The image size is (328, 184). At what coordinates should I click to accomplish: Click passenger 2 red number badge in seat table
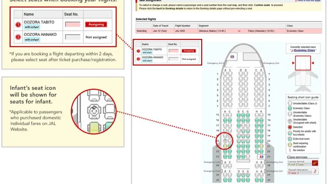tap(138, 58)
